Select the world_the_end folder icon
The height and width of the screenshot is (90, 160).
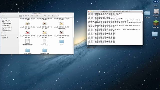[x=44, y=50]
